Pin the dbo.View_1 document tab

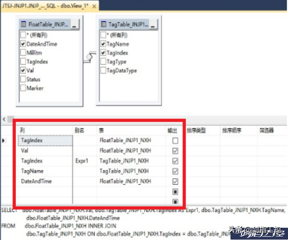click(x=88, y=7)
